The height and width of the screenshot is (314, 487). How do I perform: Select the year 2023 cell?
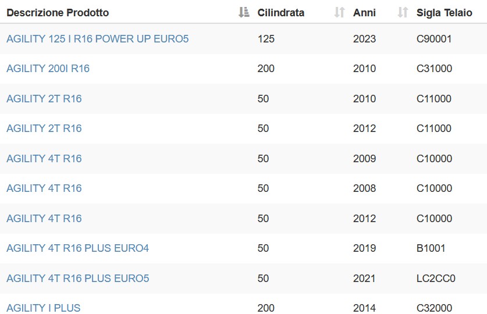364,39
